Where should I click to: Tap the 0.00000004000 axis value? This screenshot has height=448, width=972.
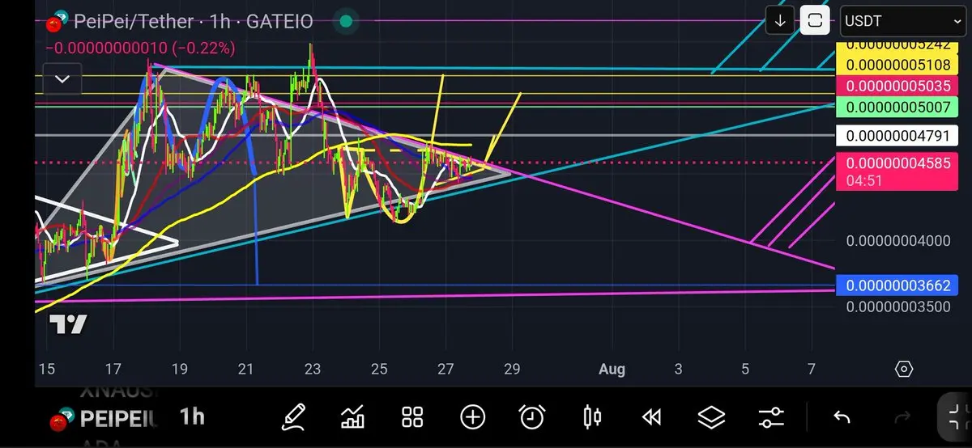pos(898,240)
